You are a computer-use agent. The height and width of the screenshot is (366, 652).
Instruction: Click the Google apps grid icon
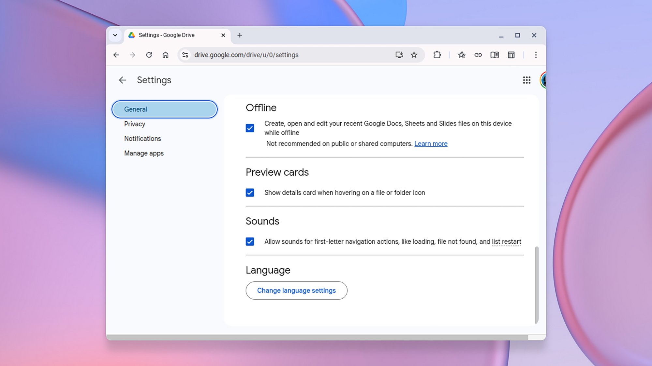coord(526,80)
